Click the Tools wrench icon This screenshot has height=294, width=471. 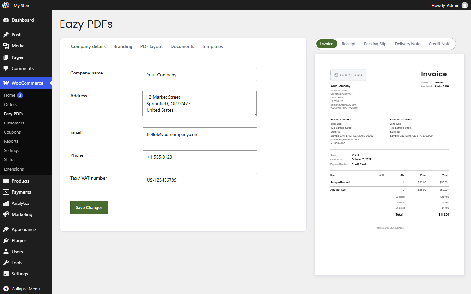6,263
